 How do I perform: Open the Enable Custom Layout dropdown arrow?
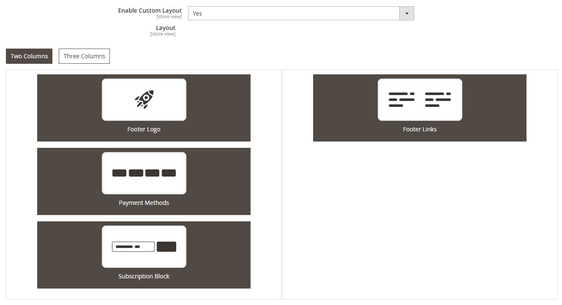[406, 14]
